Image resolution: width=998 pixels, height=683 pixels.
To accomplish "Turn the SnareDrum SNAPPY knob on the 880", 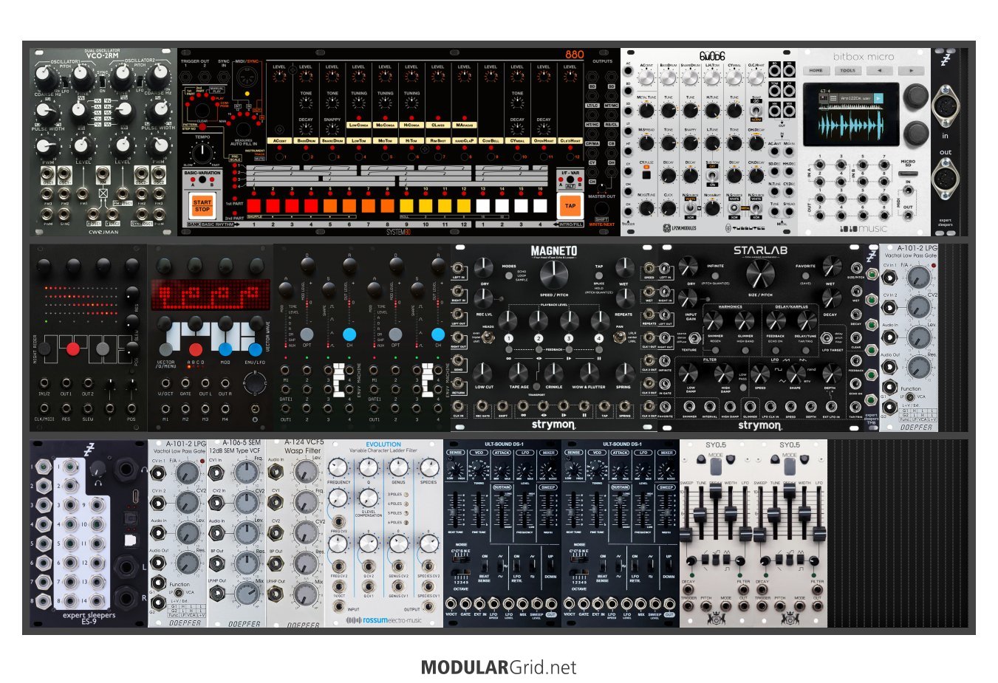I will 332,128.
